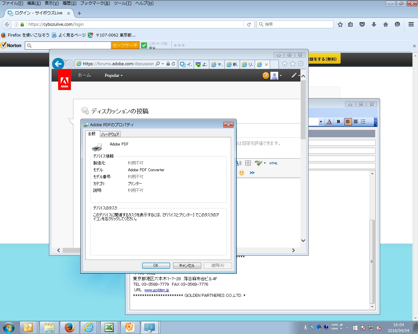Align text left in mail editor
The image size is (418, 334).
pyautogui.click(x=348, y=122)
